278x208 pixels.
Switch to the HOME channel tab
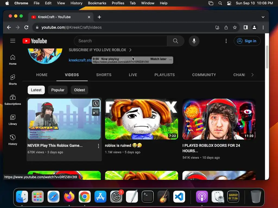42,75
